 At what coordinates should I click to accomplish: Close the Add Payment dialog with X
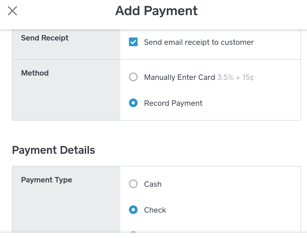(x=12, y=11)
